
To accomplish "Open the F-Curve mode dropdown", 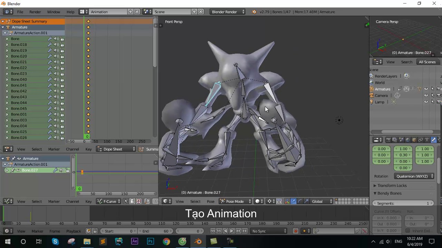I will 108,201.
